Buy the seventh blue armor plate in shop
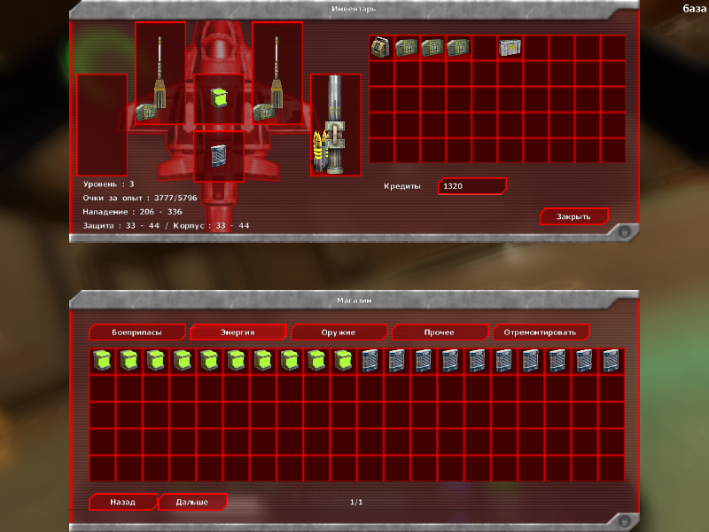The width and height of the screenshot is (709, 532). pos(530,361)
